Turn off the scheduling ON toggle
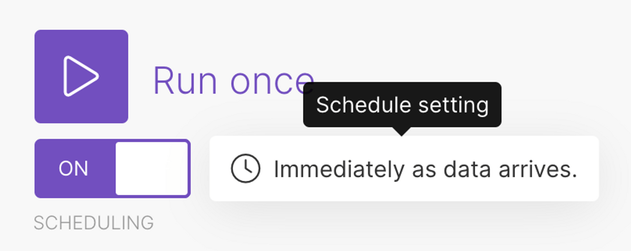 point(112,168)
